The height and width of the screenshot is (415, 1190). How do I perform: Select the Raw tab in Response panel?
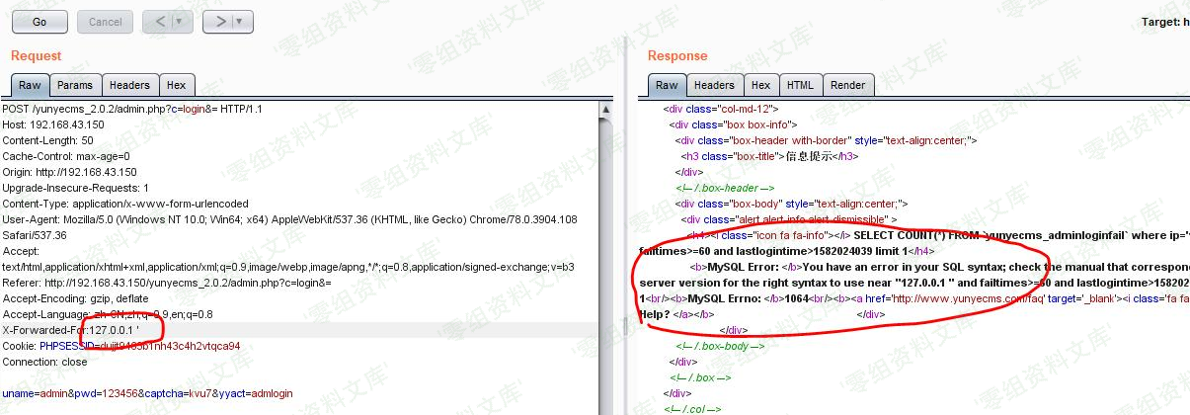(667, 86)
